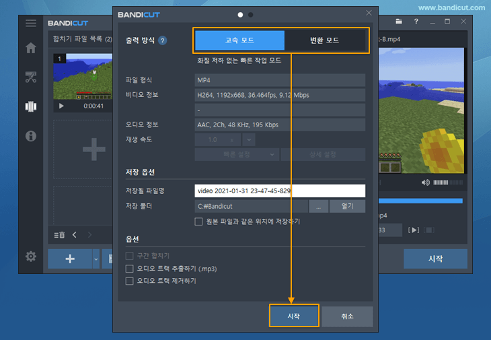Click the blue playback progress bar
This screenshot has width=491, height=340.
pos(420,201)
